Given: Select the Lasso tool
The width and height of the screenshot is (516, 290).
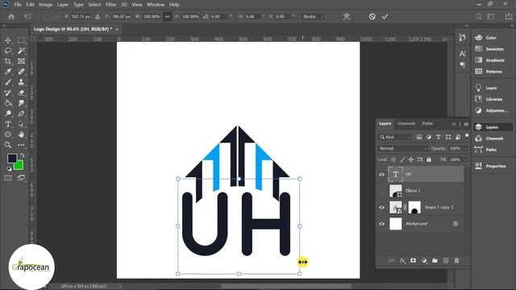Looking at the screenshot, I should [x=8, y=51].
